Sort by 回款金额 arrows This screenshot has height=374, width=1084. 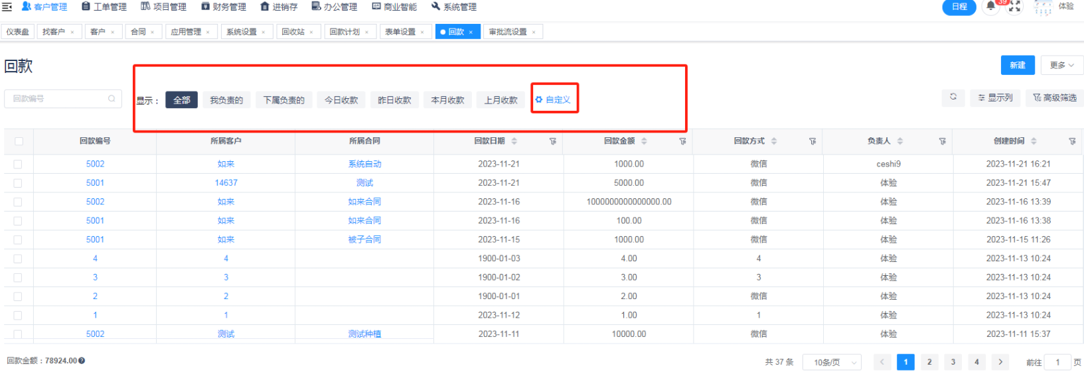tap(644, 141)
